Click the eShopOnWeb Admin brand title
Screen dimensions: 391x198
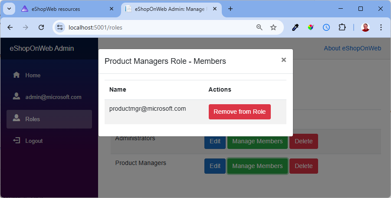point(42,48)
